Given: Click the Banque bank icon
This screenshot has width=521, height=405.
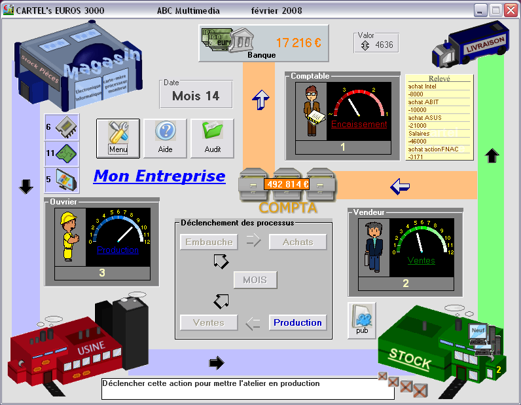Looking at the screenshot, I should (x=229, y=41).
